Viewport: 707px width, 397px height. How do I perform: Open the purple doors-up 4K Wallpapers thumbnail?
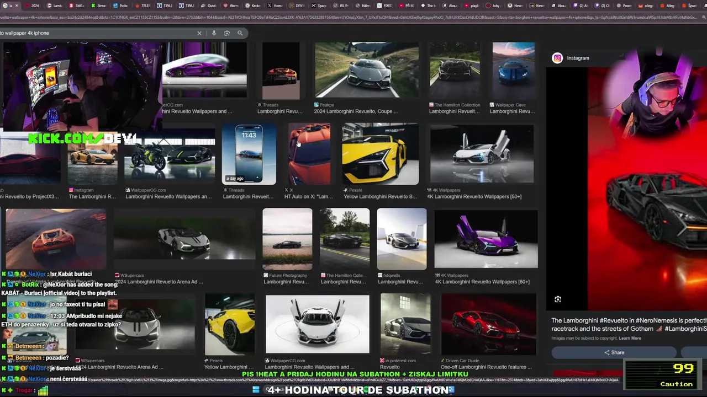click(486, 238)
